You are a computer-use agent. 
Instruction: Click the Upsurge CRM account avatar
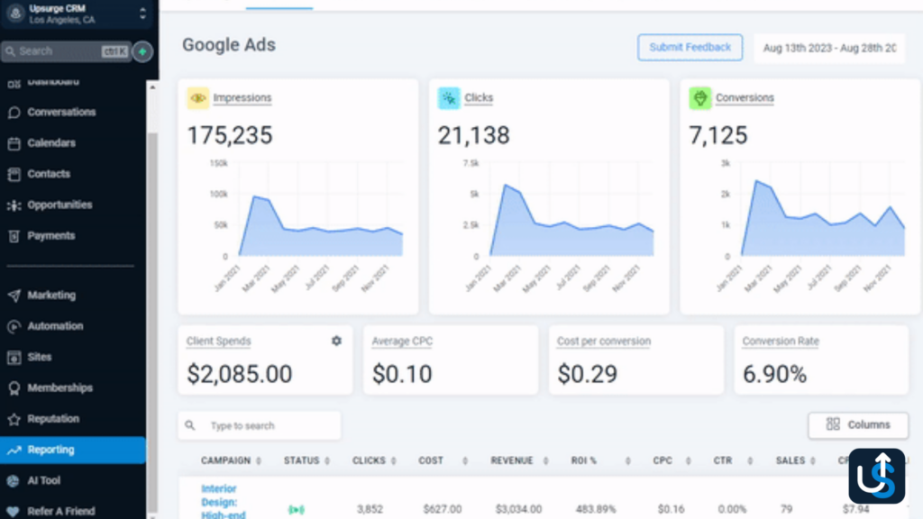[x=16, y=14]
